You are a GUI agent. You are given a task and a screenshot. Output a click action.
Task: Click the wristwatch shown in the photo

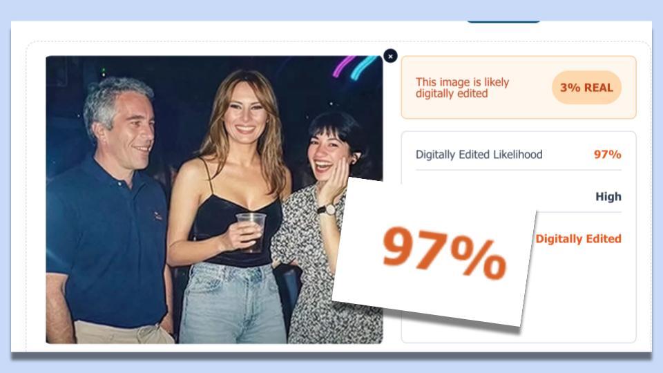click(327, 209)
